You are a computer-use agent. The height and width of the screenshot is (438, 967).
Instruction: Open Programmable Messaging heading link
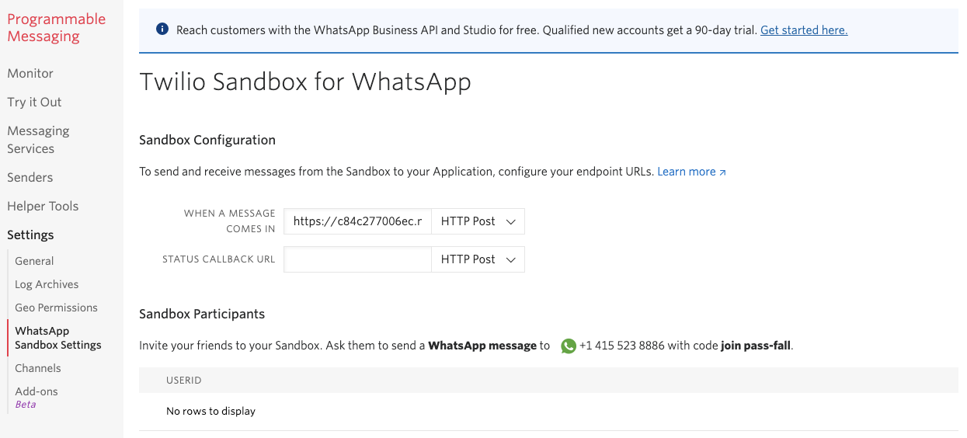[x=56, y=28]
